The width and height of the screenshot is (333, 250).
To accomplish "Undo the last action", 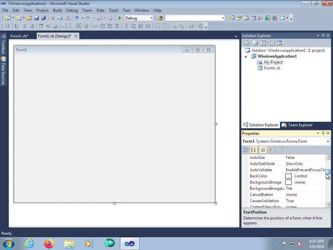I will tap(77, 18).
